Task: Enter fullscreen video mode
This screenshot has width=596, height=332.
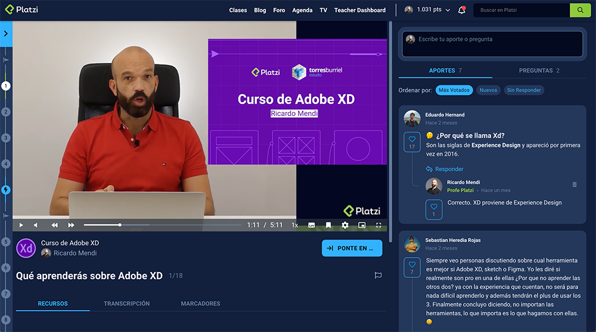Action: click(x=378, y=225)
